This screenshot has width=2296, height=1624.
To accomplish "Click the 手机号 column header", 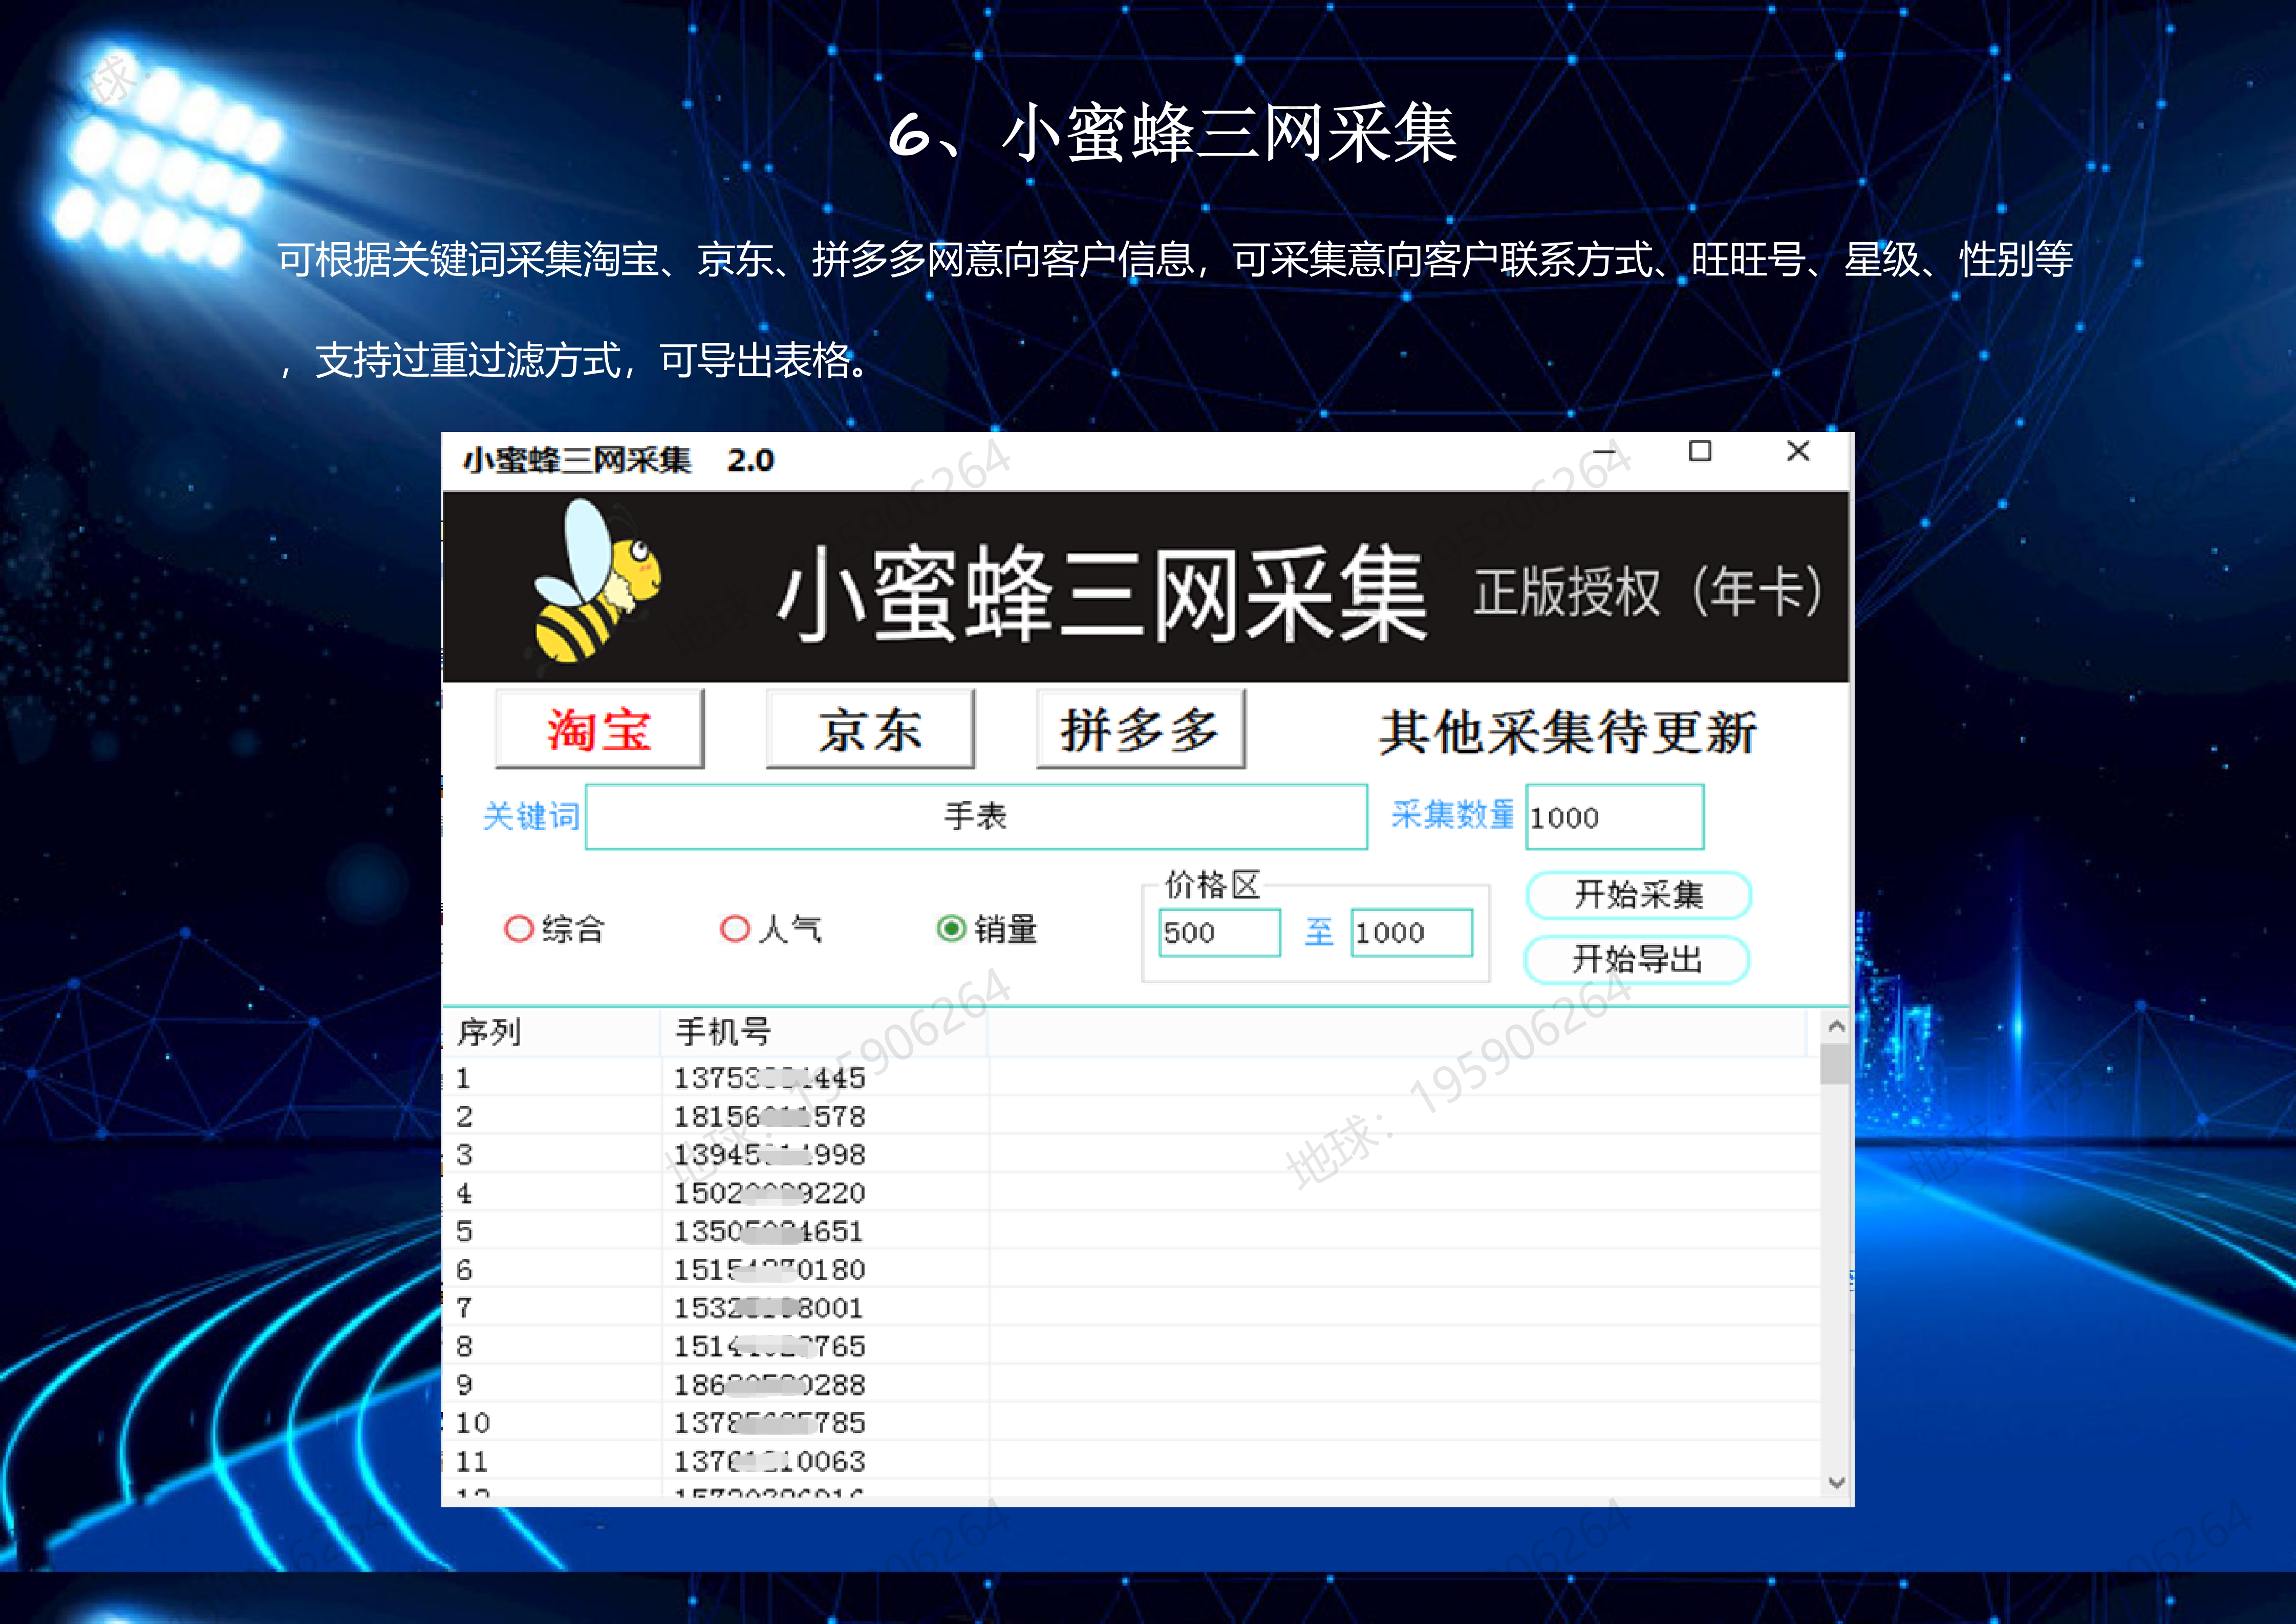I will (824, 1033).
